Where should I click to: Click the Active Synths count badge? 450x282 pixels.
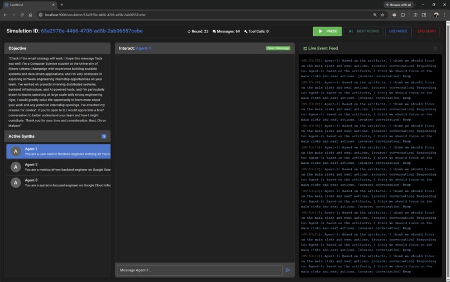104,137
